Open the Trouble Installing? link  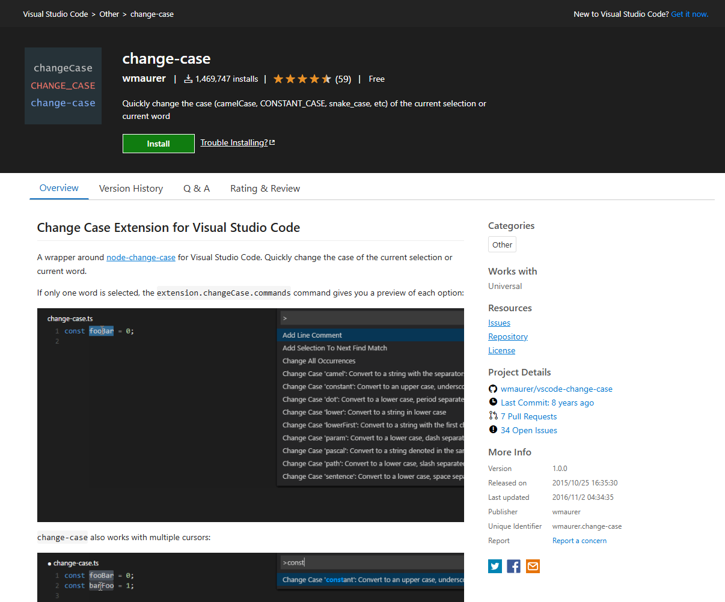tap(237, 142)
